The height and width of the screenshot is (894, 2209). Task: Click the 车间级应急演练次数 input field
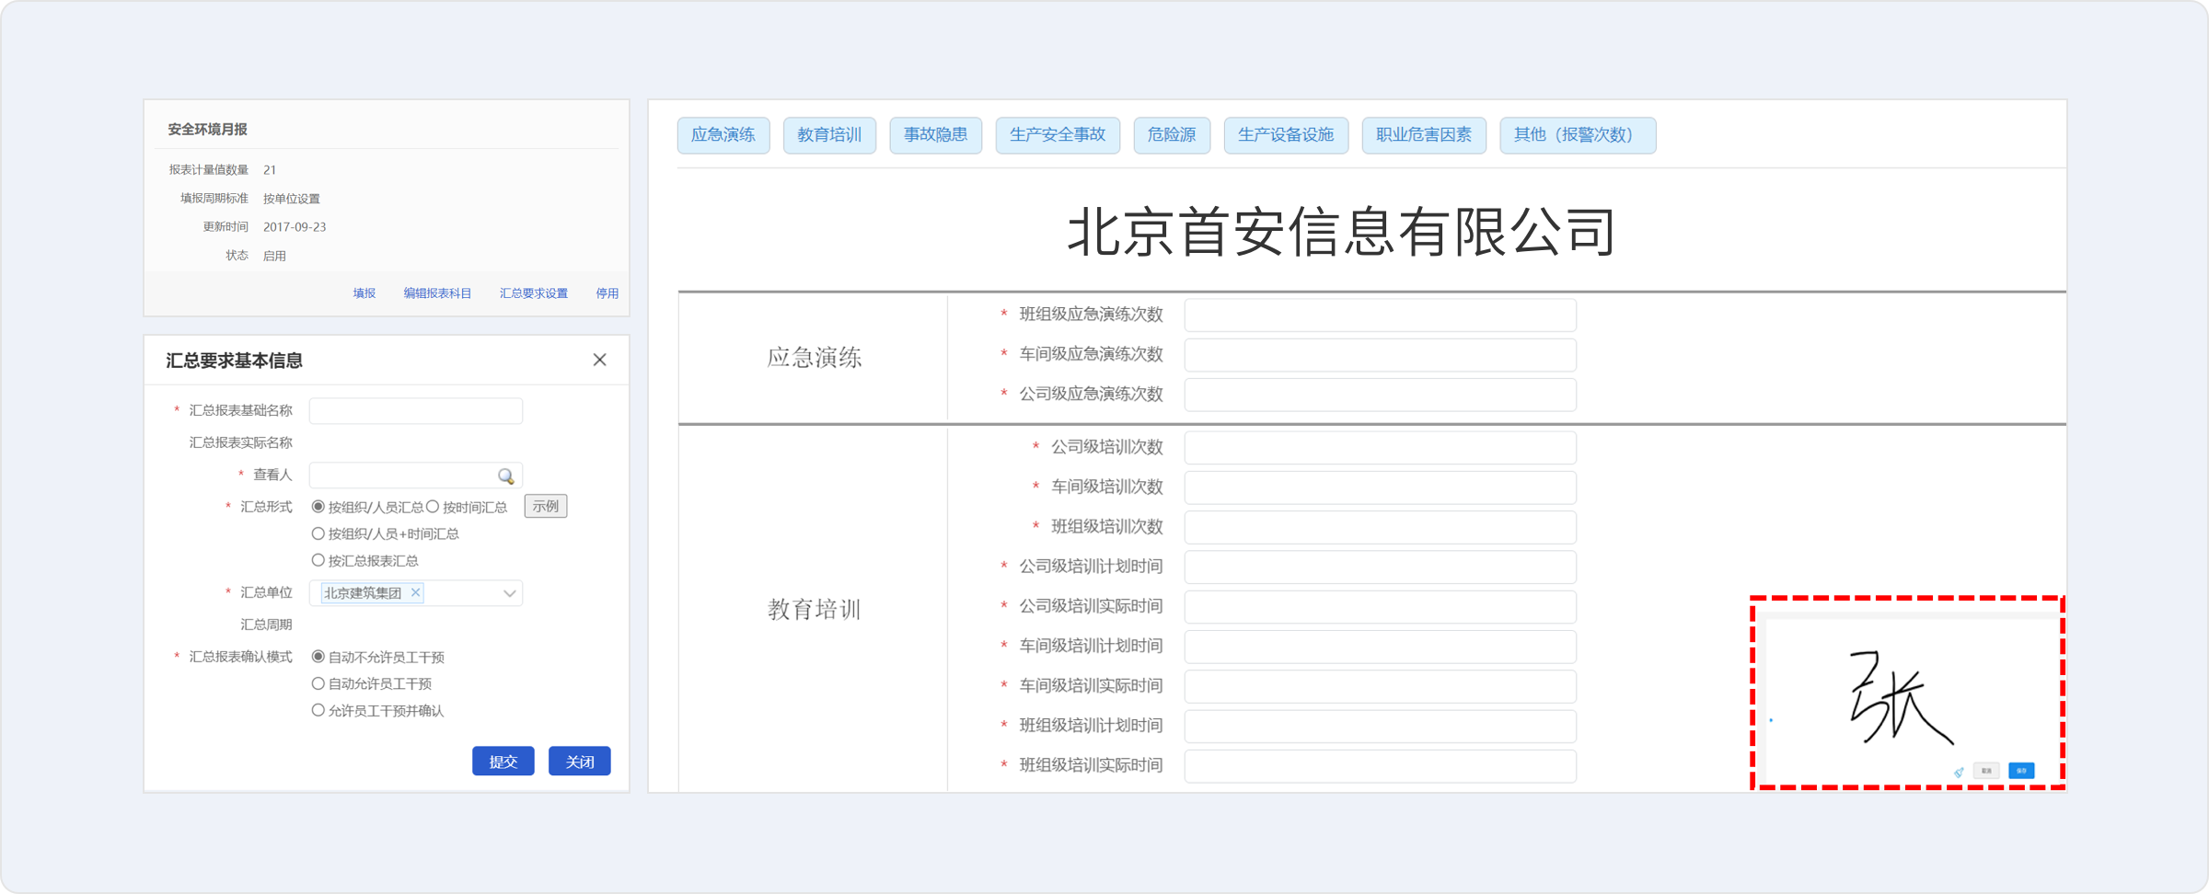(x=1380, y=355)
